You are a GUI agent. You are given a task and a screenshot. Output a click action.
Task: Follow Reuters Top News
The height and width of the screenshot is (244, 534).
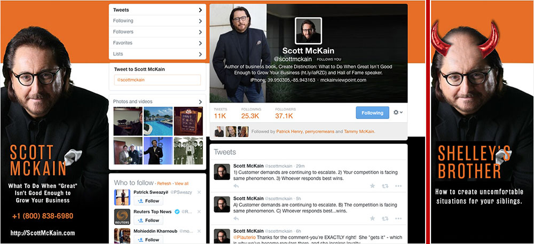point(148,220)
